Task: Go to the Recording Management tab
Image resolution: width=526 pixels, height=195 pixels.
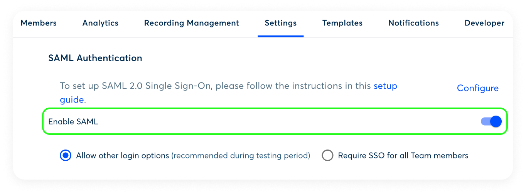Action: pos(191,23)
